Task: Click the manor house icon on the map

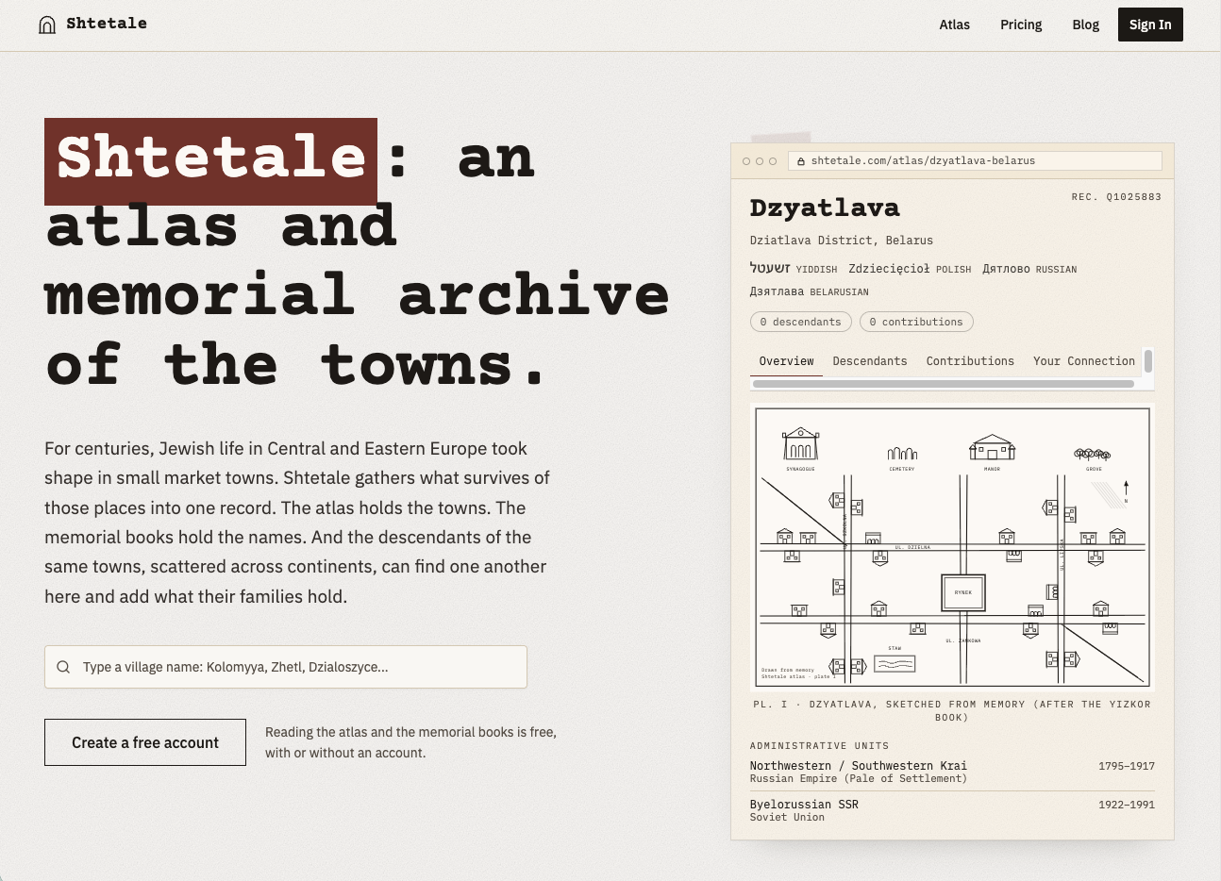Action: [x=992, y=447]
